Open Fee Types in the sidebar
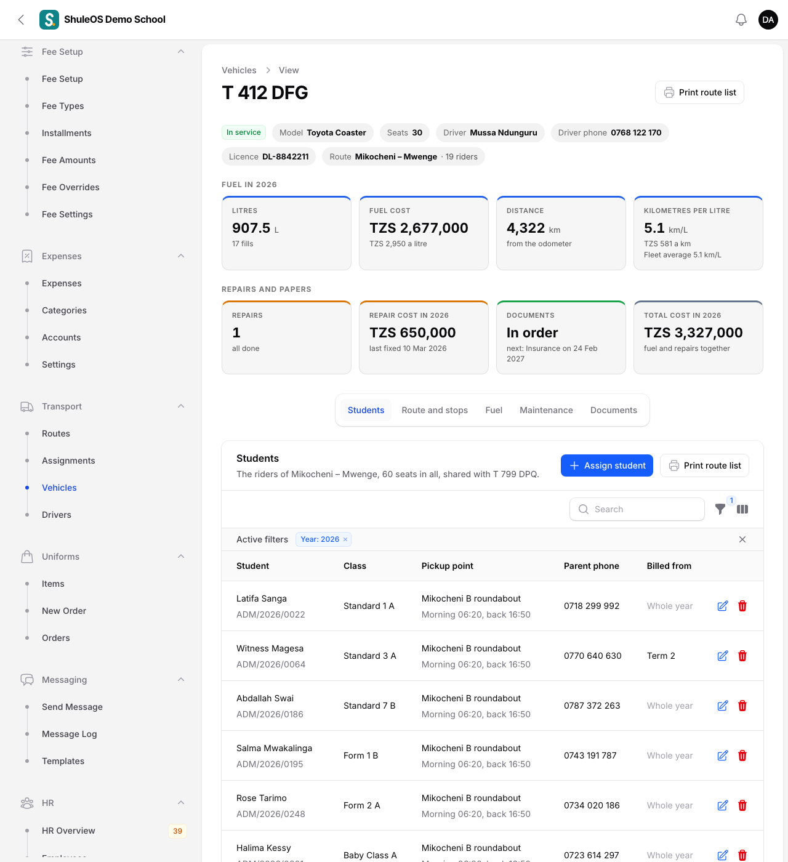 coord(63,106)
